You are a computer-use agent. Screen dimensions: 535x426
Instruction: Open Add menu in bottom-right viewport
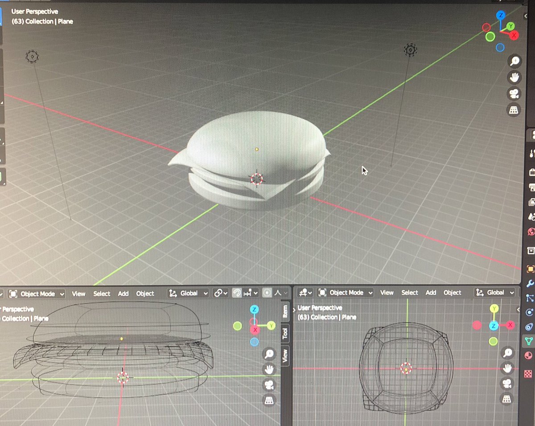[431, 292]
